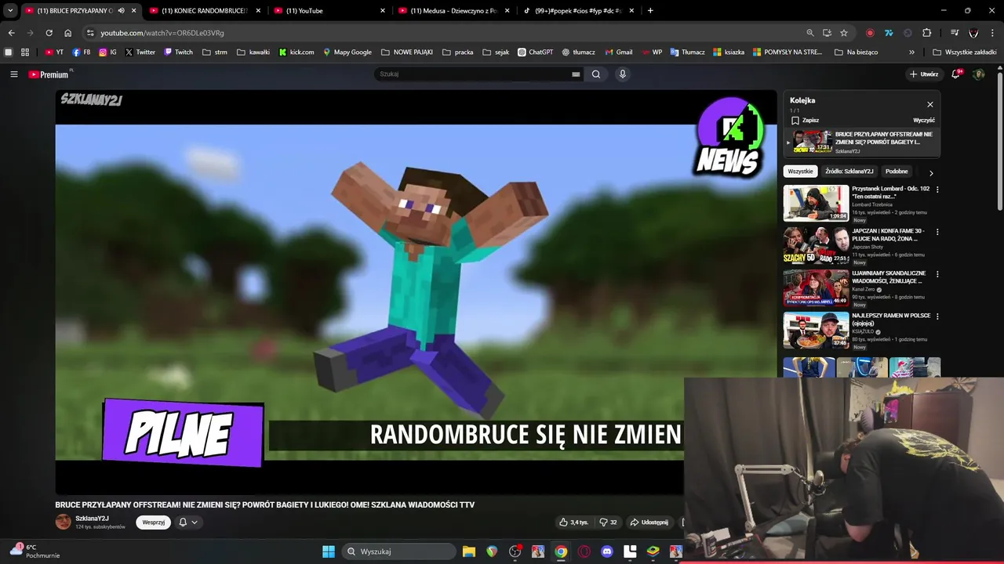
Task: Open the YouTube guide hamburger menu
Action: coord(13,74)
